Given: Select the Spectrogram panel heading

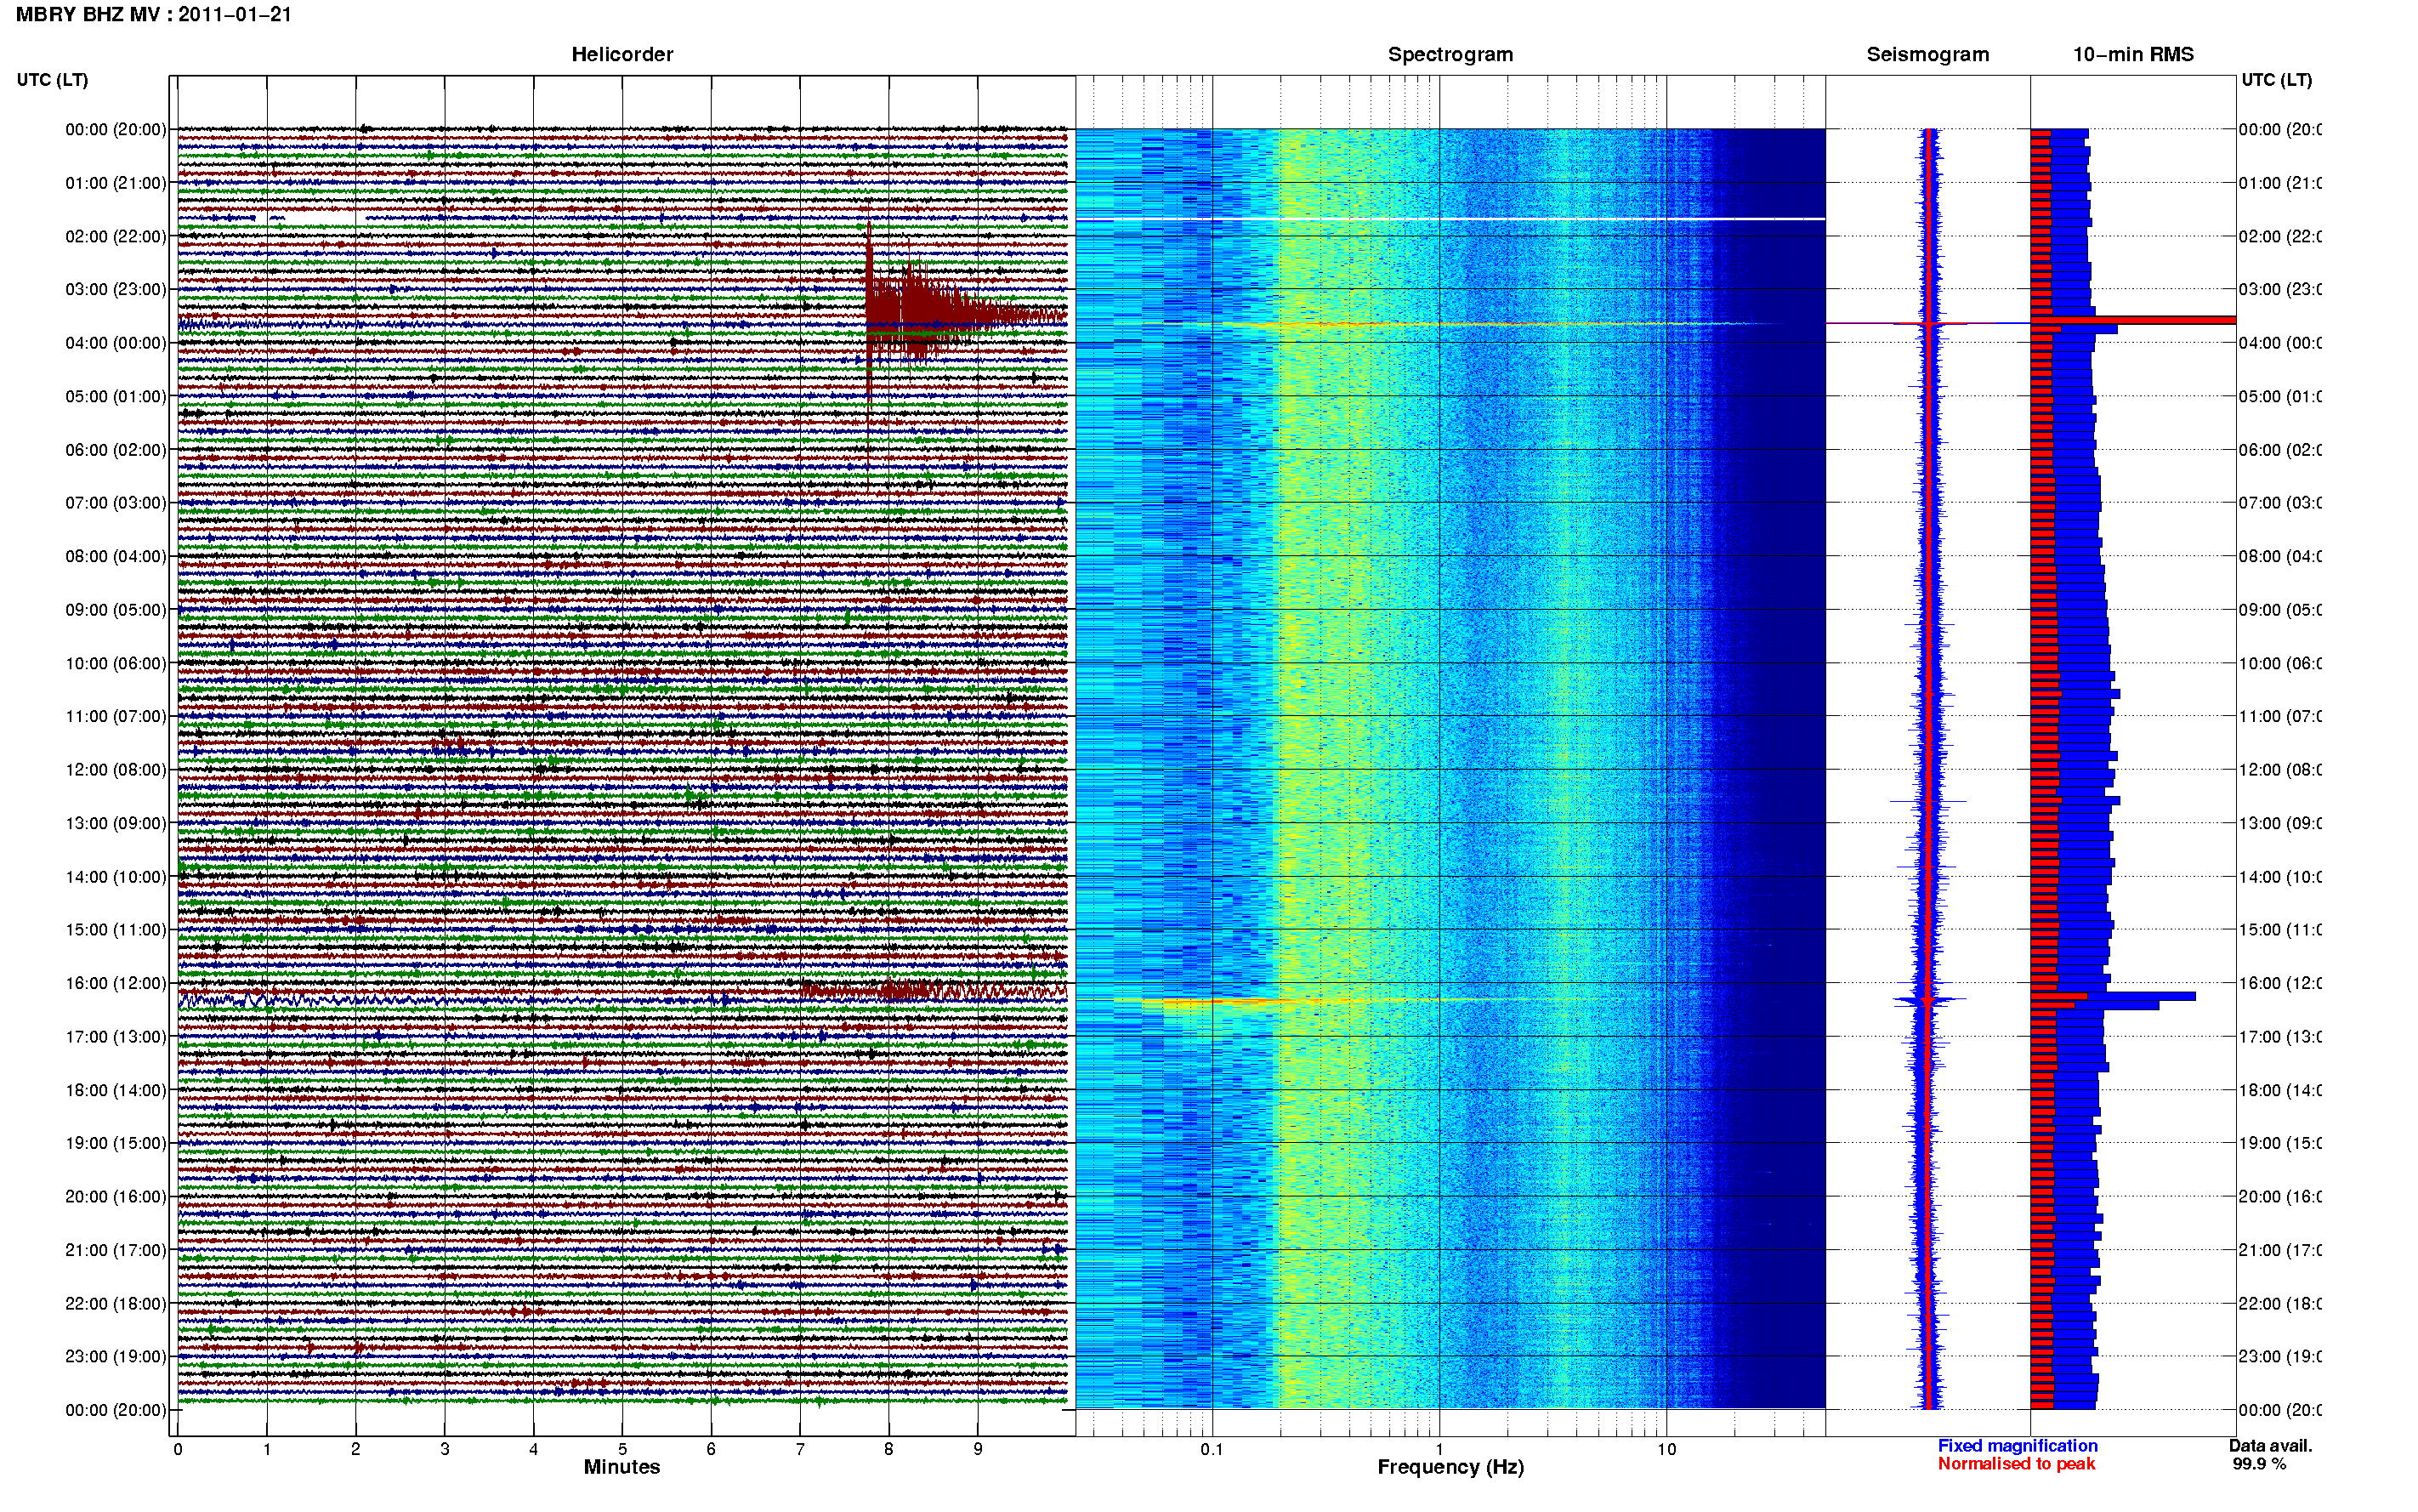Looking at the screenshot, I should 1450,54.
